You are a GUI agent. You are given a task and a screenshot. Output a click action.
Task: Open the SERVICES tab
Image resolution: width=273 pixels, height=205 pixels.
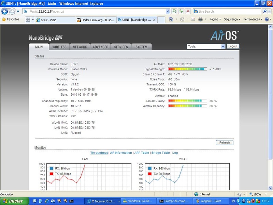click(x=121, y=47)
